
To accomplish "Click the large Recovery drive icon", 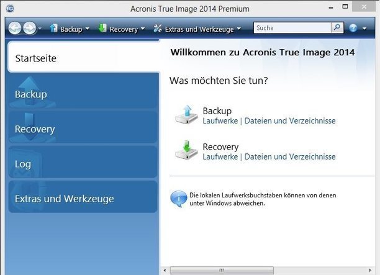I will coord(185,151).
